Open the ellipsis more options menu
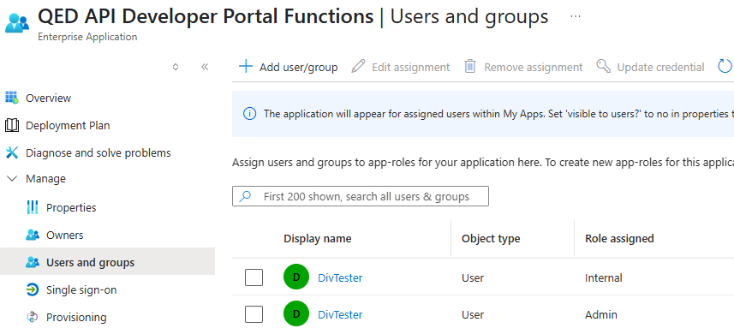 [x=576, y=17]
